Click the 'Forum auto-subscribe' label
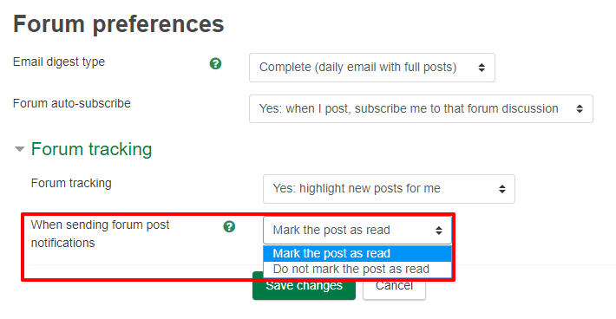This screenshot has width=616, height=319. 72,103
